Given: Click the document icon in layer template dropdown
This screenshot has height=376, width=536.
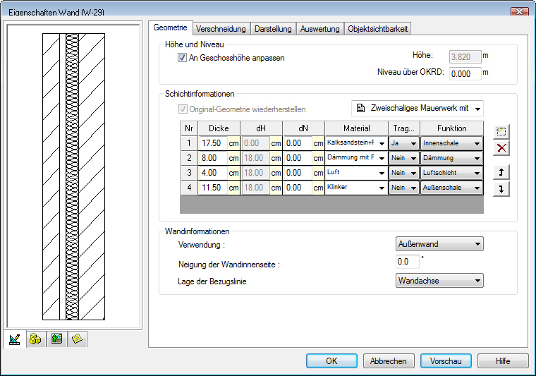Looking at the screenshot, I should (360, 109).
